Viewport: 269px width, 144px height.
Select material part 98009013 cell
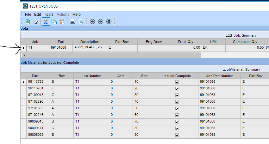point(38,122)
